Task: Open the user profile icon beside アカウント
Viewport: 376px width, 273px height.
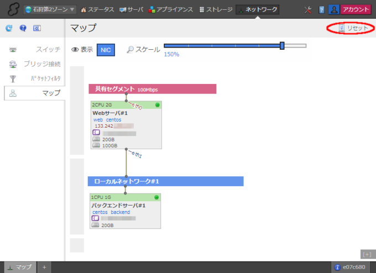Action: coord(333,9)
